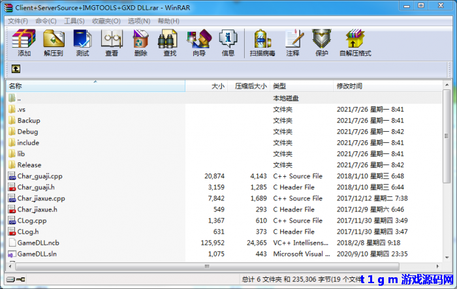Go up one folder level arrow
The image size is (457, 289).
point(16,69)
